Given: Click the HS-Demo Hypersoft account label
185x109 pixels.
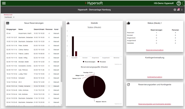Looking at the screenshot, I should pyautogui.click(x=164, y=3).
